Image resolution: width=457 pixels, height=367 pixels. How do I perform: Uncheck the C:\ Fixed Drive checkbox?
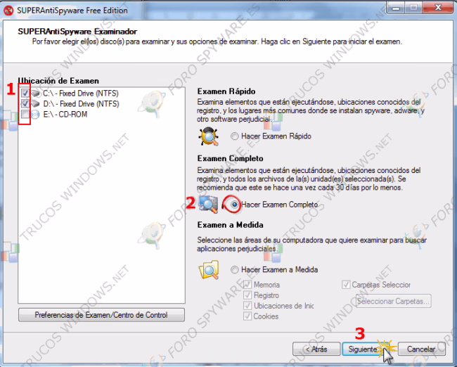[x=25, y=94]
